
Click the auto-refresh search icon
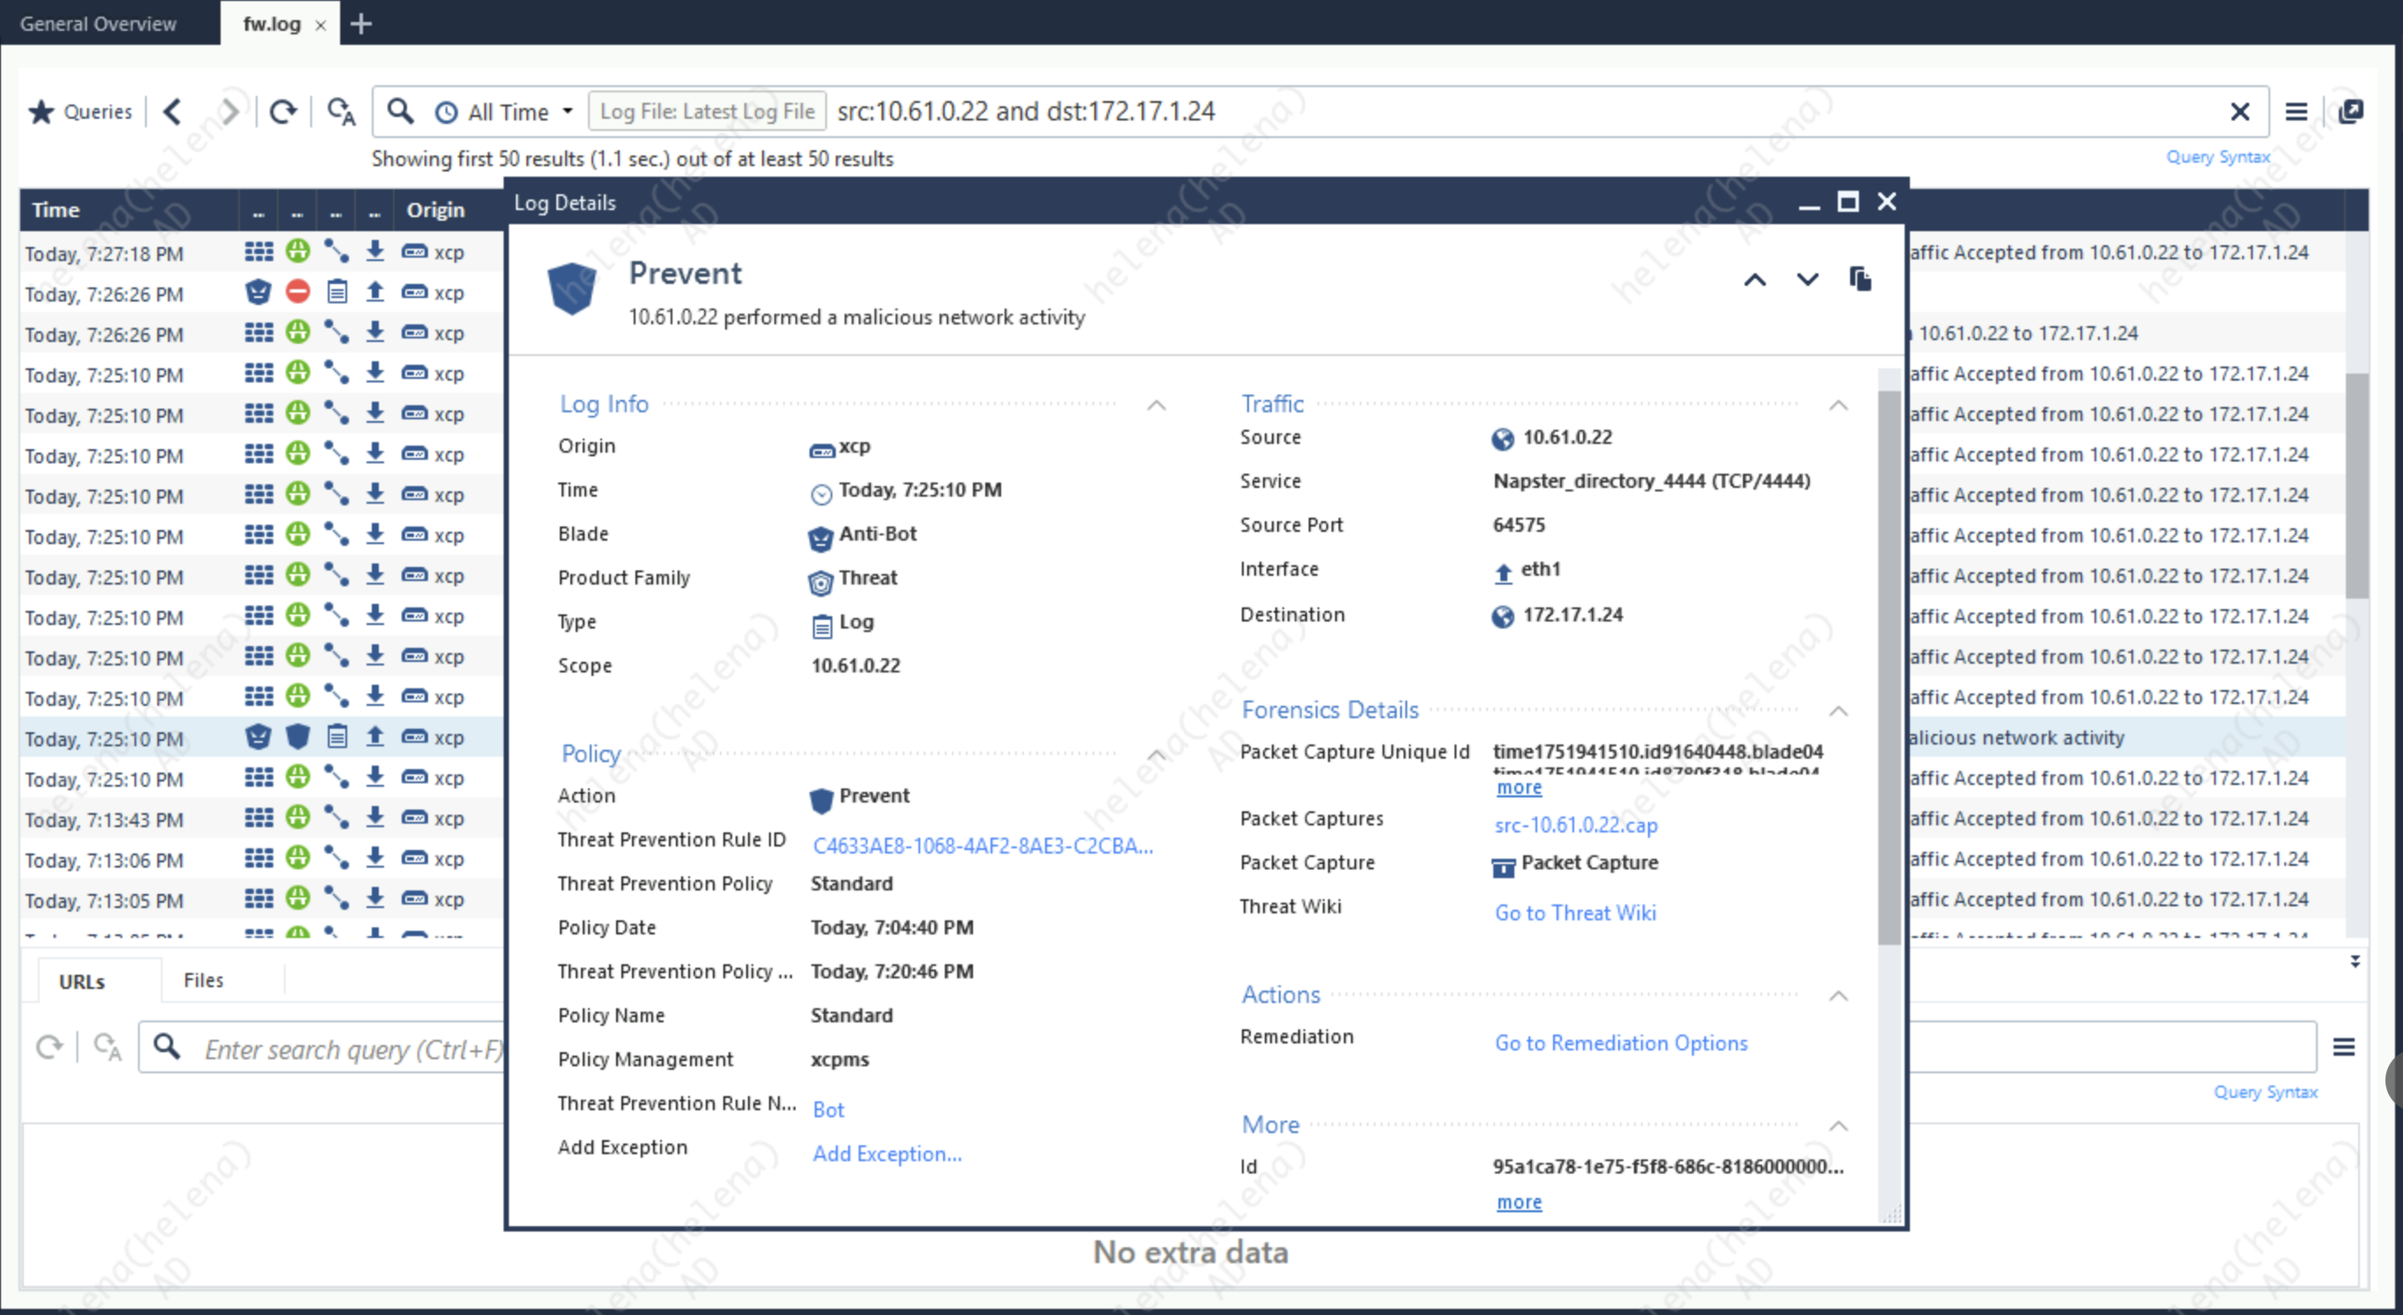[x=341, y=112]
